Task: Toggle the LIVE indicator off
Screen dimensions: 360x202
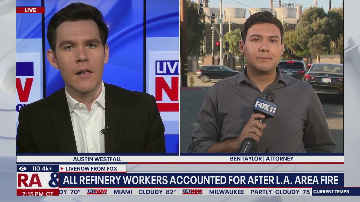Action: point(31,10)
